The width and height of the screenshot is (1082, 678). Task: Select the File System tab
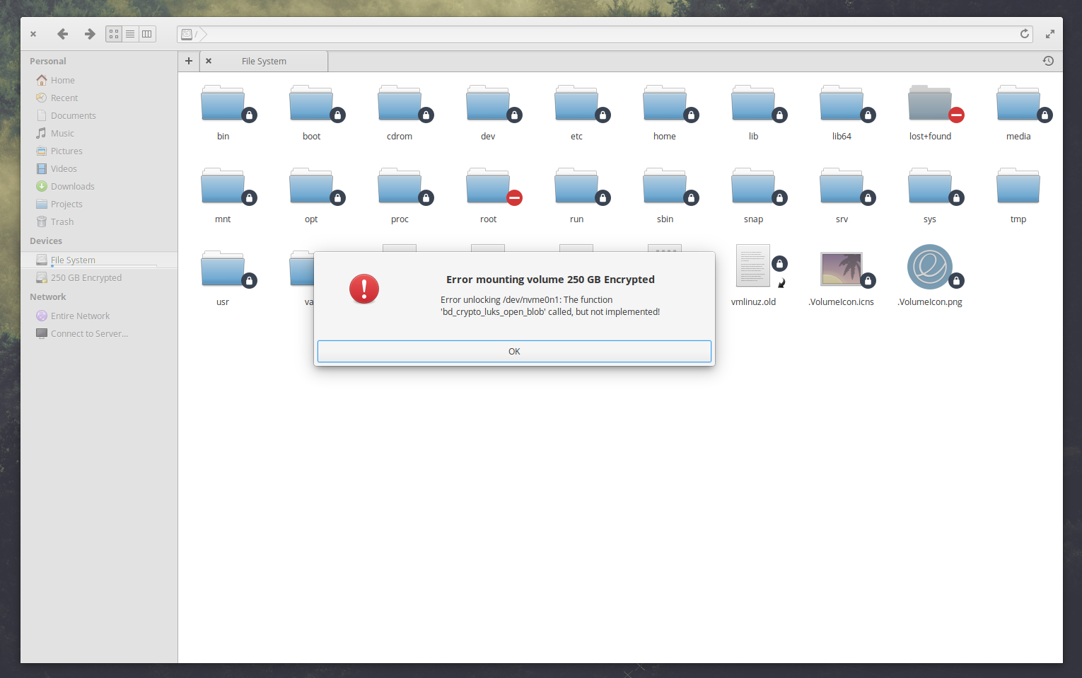[x=263, y=61]
